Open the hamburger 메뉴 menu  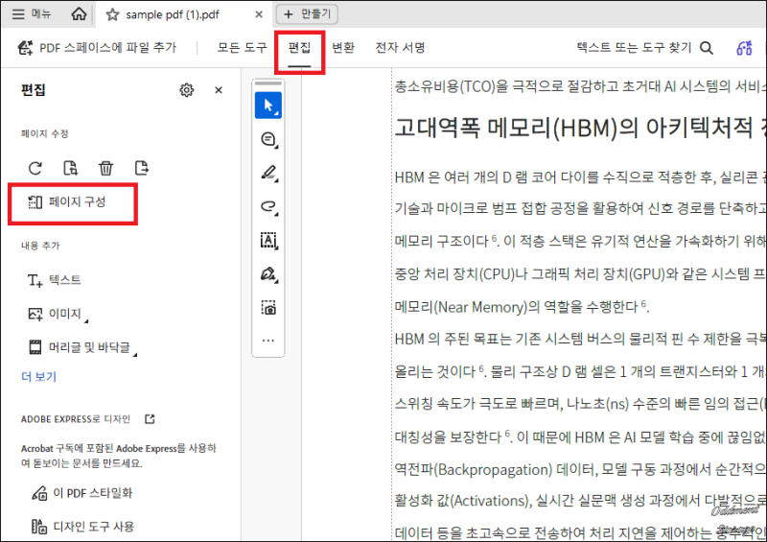click(x=32, y=13)
